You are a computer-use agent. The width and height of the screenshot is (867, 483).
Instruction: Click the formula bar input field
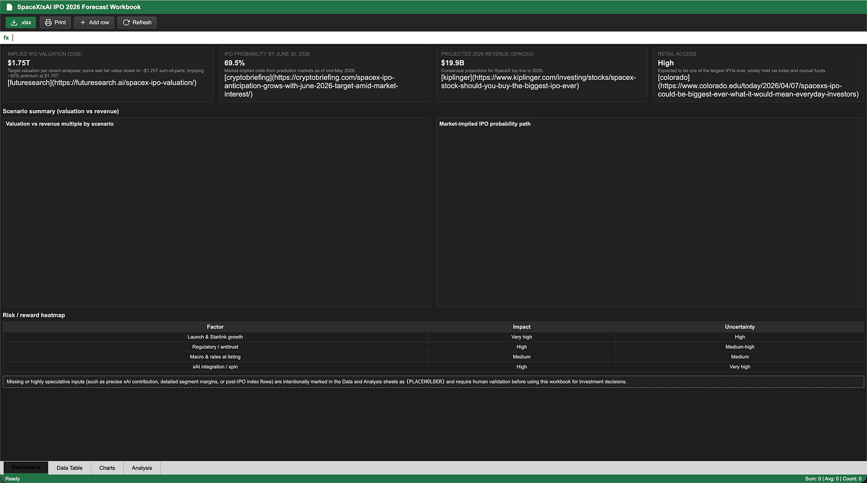click(438, 38)
